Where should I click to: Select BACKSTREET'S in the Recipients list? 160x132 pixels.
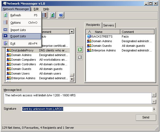(x=102, y=36)
